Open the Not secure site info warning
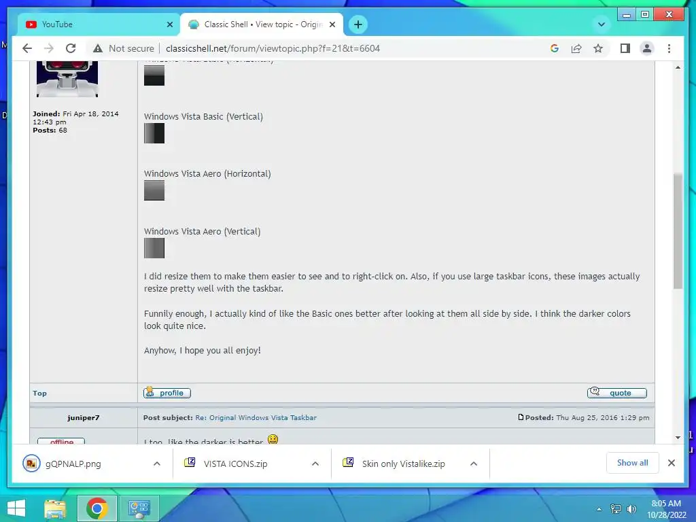Viewport: 696px width, 522px height. (x=124, y=48)
